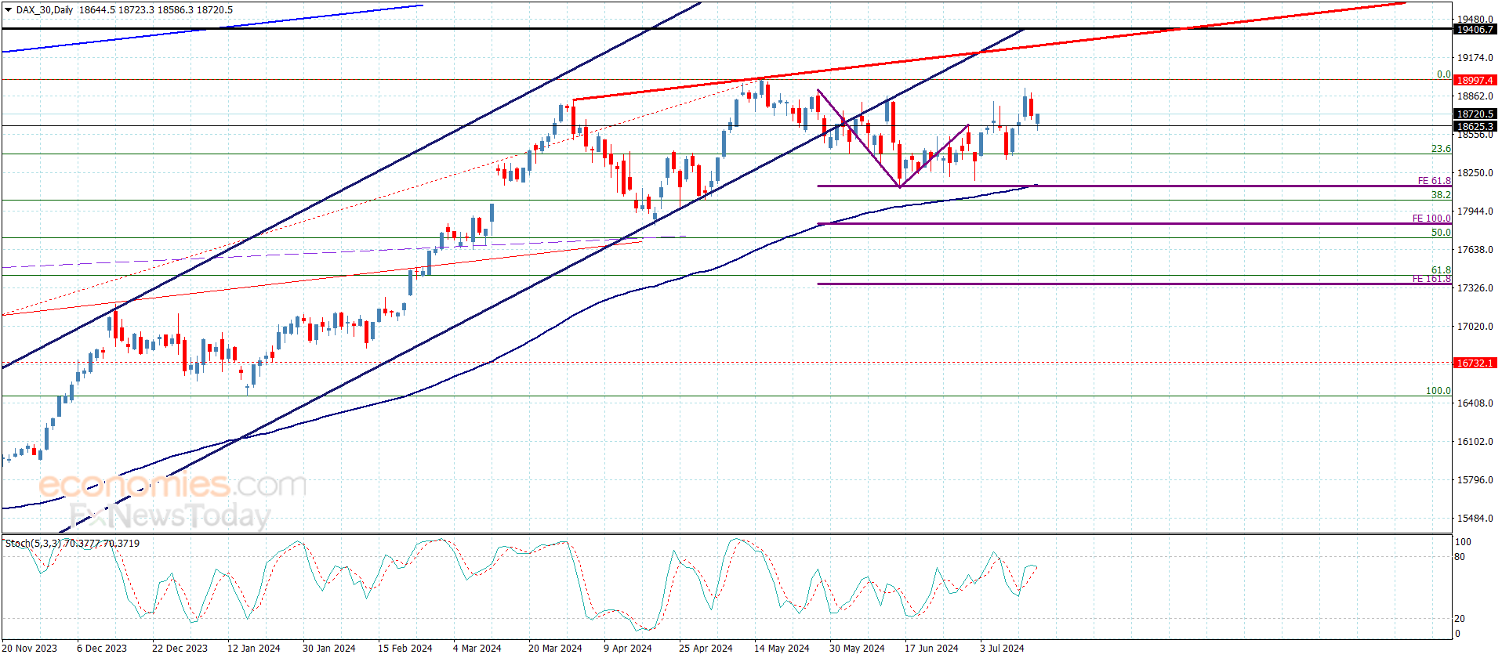Click the 22 Dec 2023 date label
The height and width of the screenshot is (658, 1502).
180,648
